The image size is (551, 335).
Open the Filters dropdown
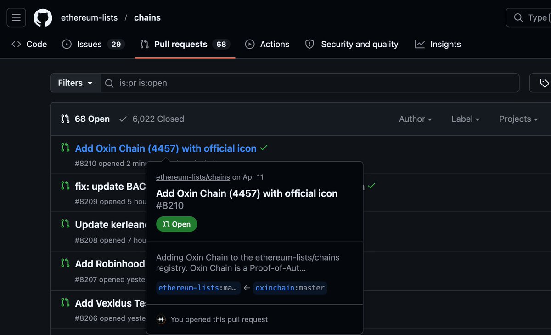74,83
